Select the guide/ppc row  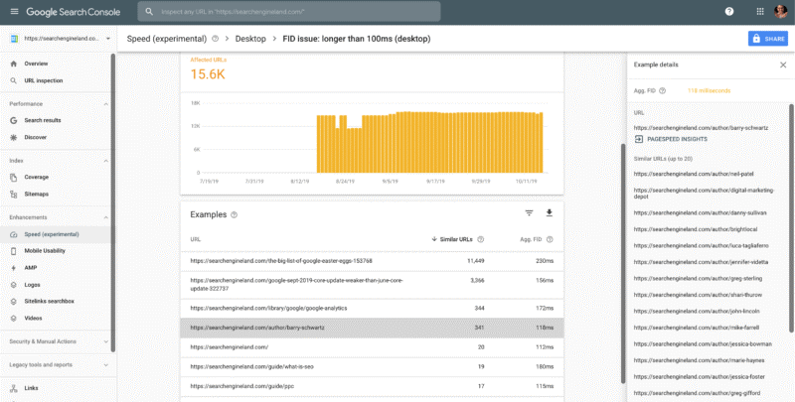coord(372,386)
